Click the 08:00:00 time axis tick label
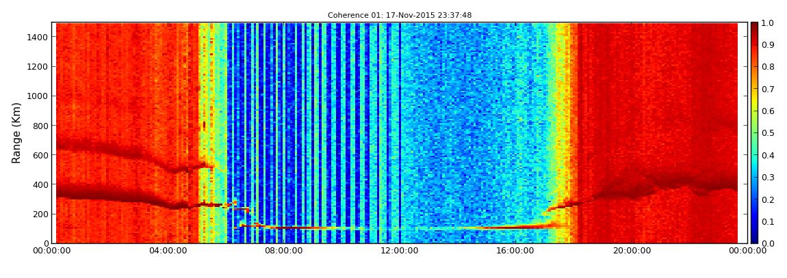This screenshot has width=787, height=278. tap(282, 251)
